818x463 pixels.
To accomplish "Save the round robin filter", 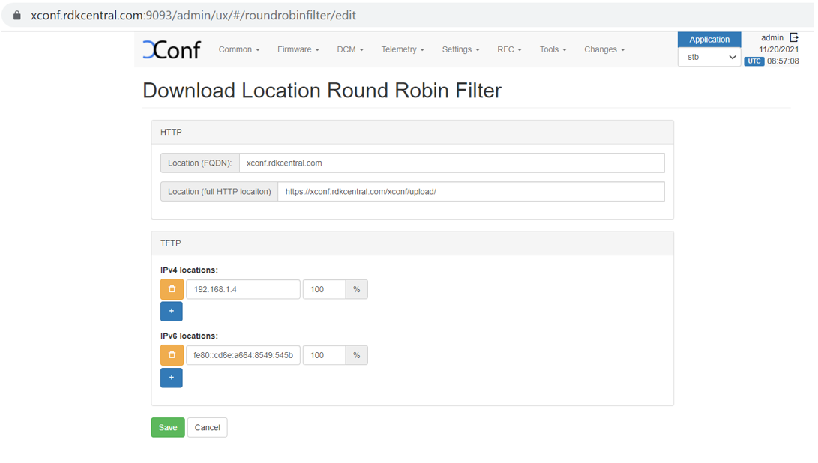I will click(168, 427).
